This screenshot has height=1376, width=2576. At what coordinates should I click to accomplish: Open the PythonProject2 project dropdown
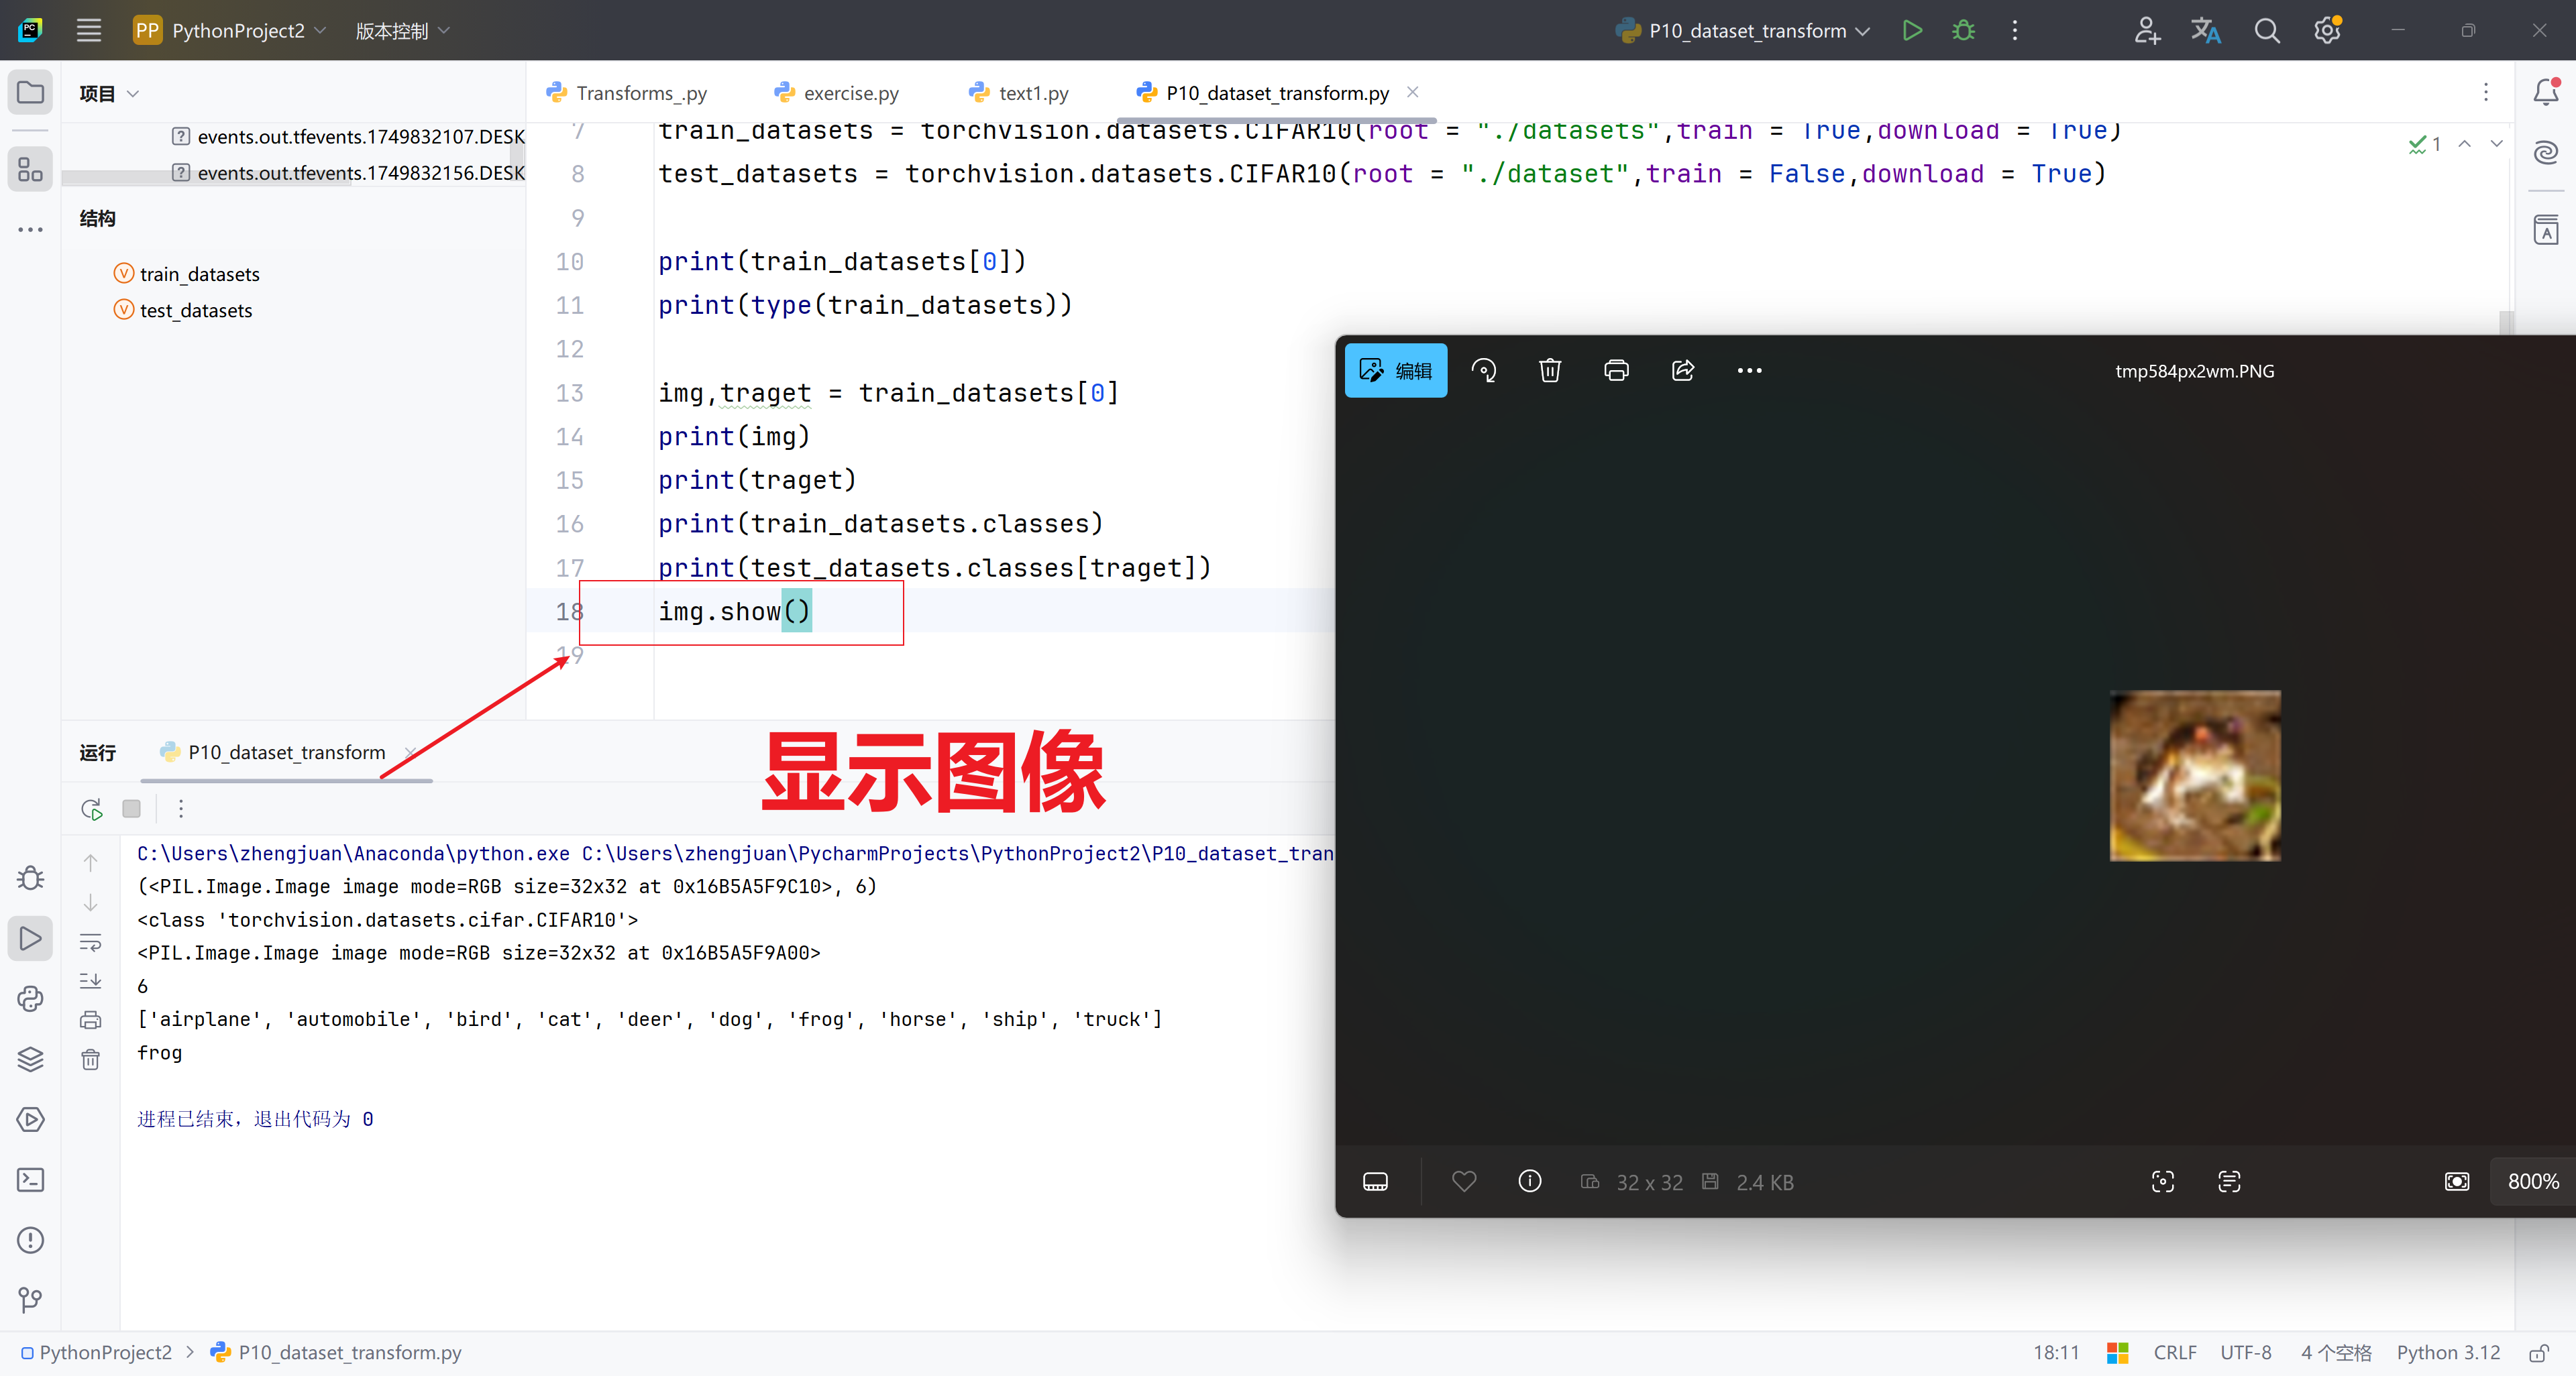(230, 30)
